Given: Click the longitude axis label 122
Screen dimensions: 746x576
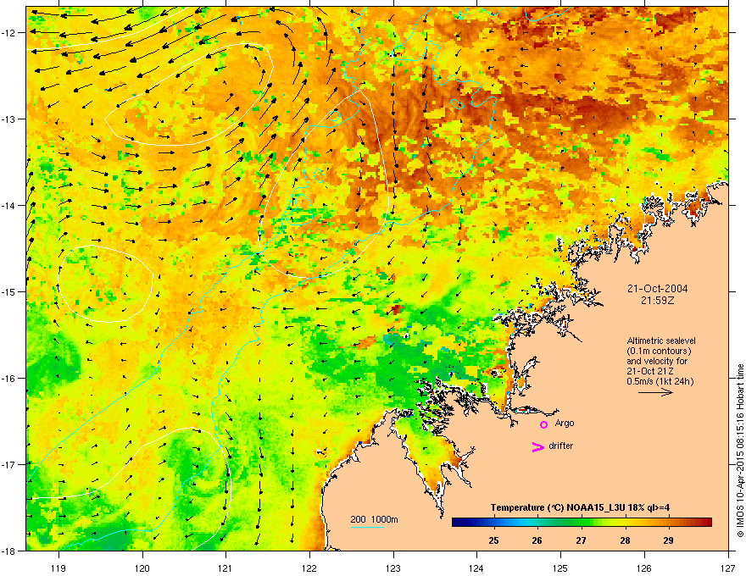Looking at the screenshot, I should (309, 568).
